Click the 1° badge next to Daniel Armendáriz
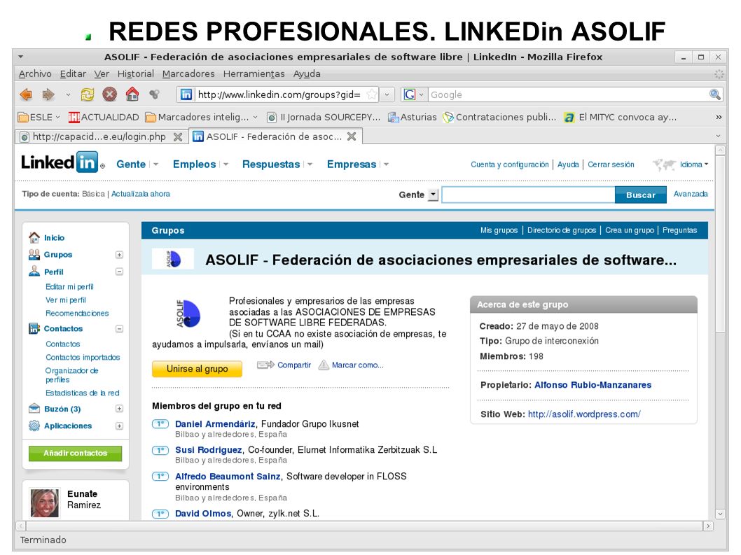 pos(160,423)
